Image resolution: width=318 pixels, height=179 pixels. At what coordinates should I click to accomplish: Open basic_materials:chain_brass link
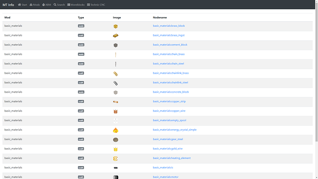click(x=169, y=54)
